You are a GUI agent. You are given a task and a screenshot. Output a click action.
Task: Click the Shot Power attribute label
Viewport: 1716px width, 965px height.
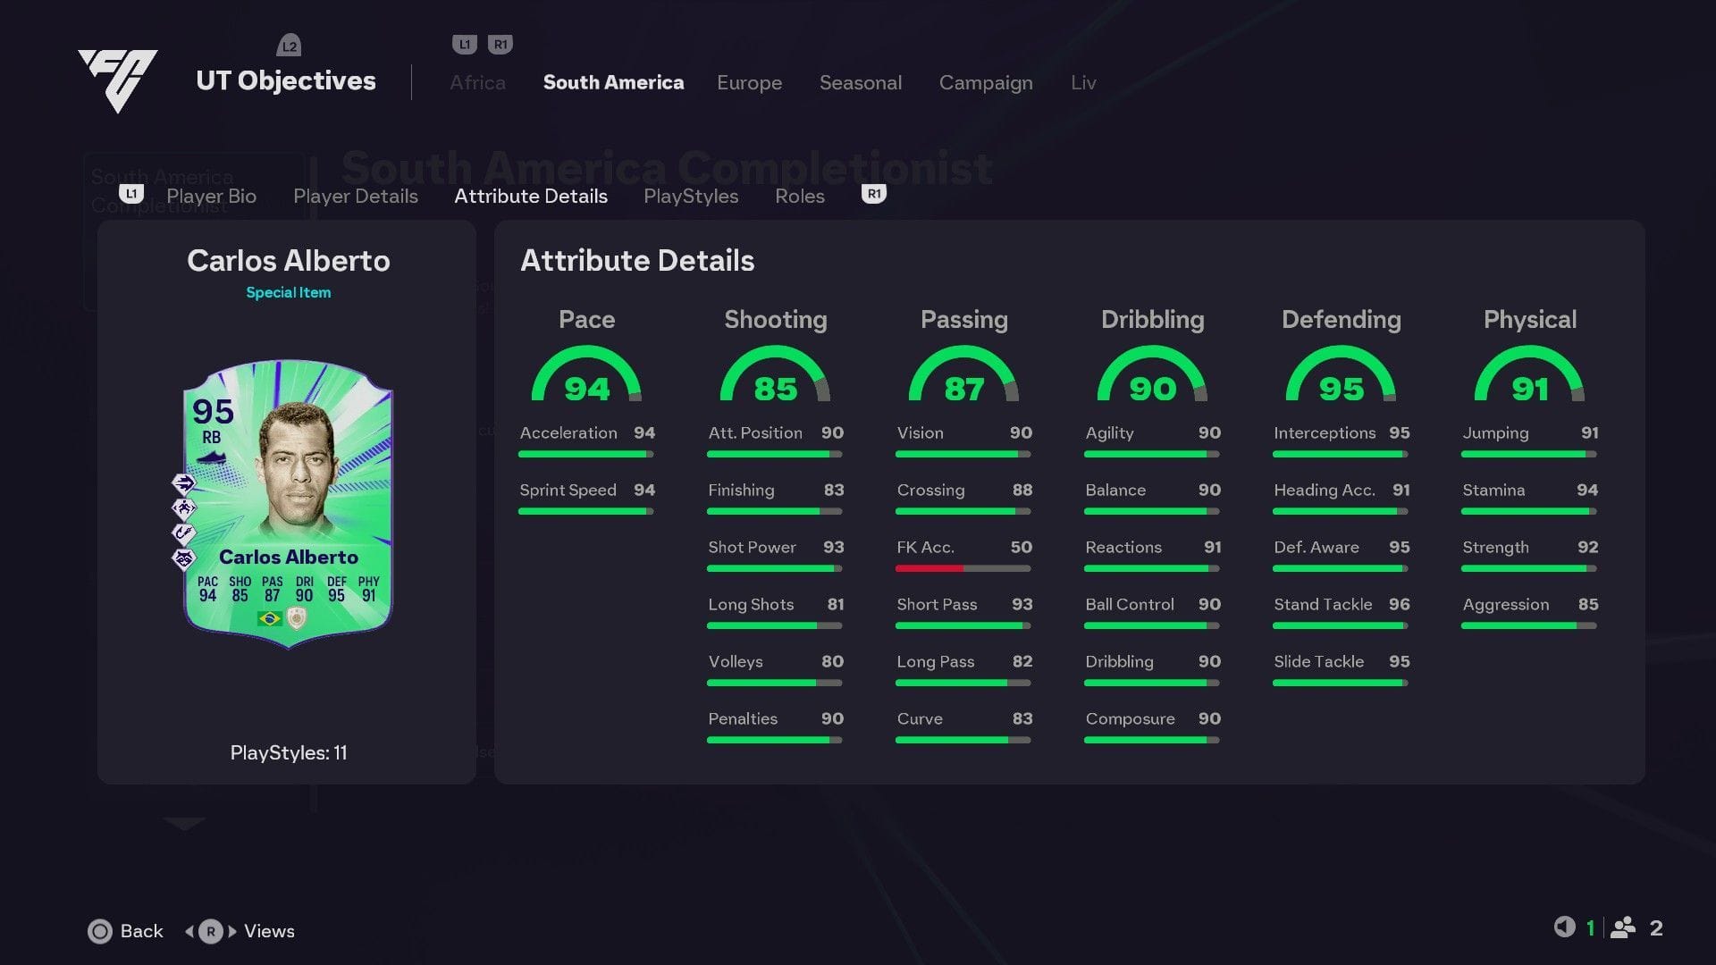[752, 547]
